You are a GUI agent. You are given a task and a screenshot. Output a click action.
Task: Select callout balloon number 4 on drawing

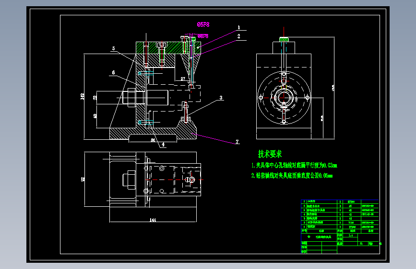(x=163, y=145)
